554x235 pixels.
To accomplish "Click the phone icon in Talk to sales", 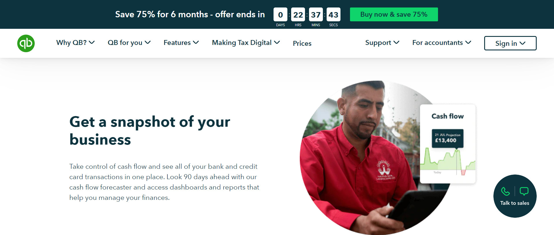I will (x=506, y=191).
